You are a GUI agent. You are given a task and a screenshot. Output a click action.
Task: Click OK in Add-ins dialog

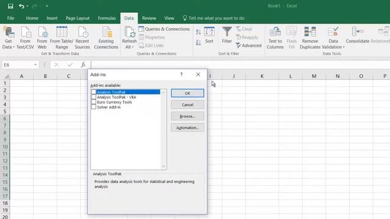pos(188,93)
